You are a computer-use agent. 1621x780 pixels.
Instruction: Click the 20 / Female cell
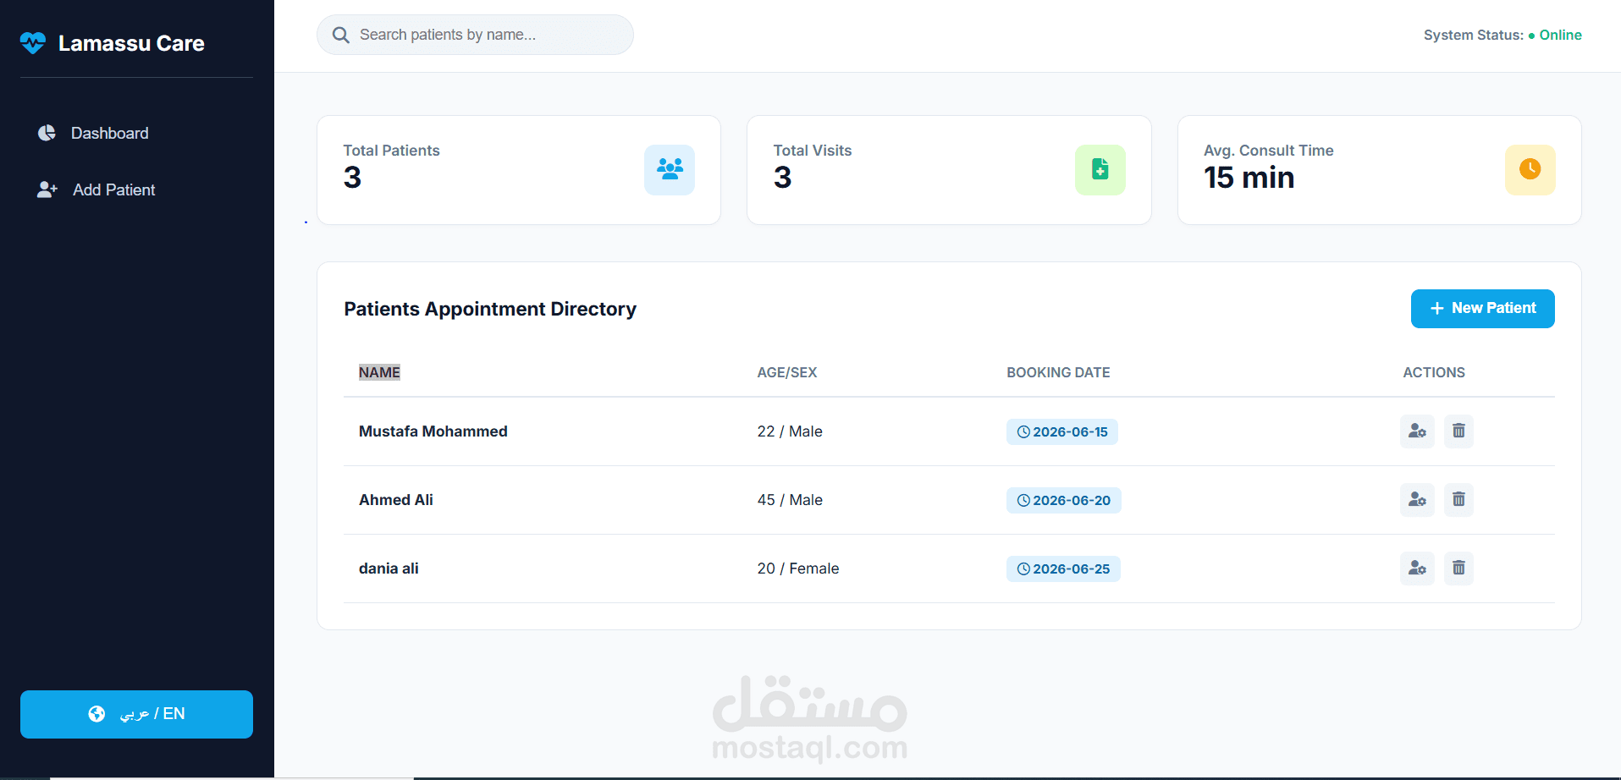798,569
